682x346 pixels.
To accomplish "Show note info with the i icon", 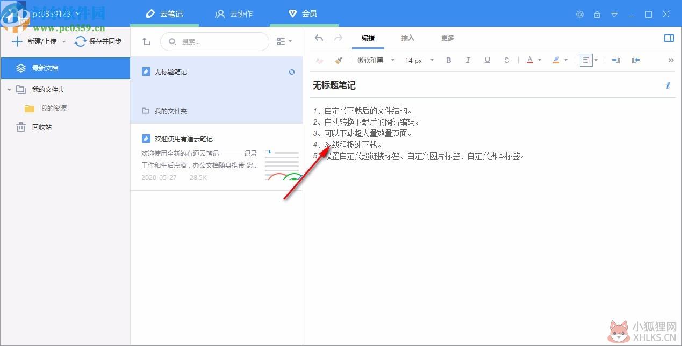I will pos(668,85).
